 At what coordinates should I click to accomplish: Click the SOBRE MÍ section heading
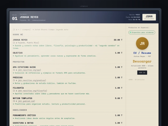click(18, 35)
